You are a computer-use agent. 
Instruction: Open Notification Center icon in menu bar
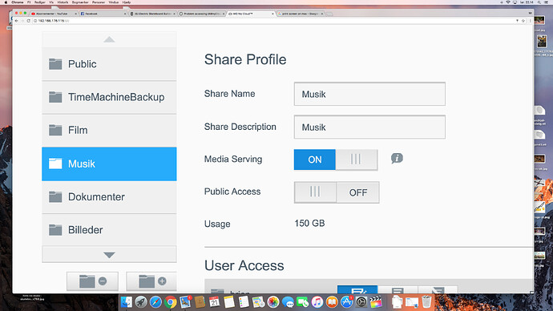pos(547,2)
